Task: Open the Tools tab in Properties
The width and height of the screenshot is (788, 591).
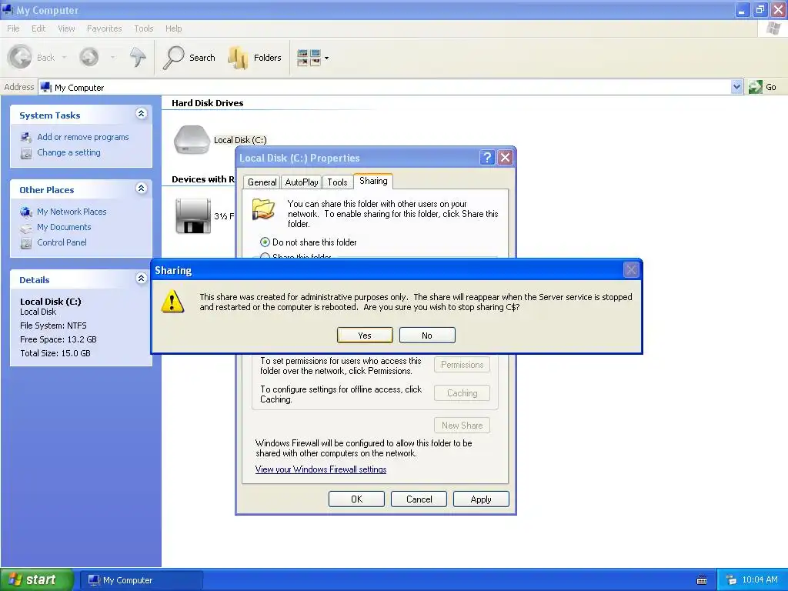Action: pos(337,182)
